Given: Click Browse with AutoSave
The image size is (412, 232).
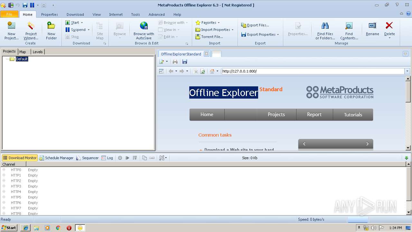Looking at the screenshot, I should point(144,31).
